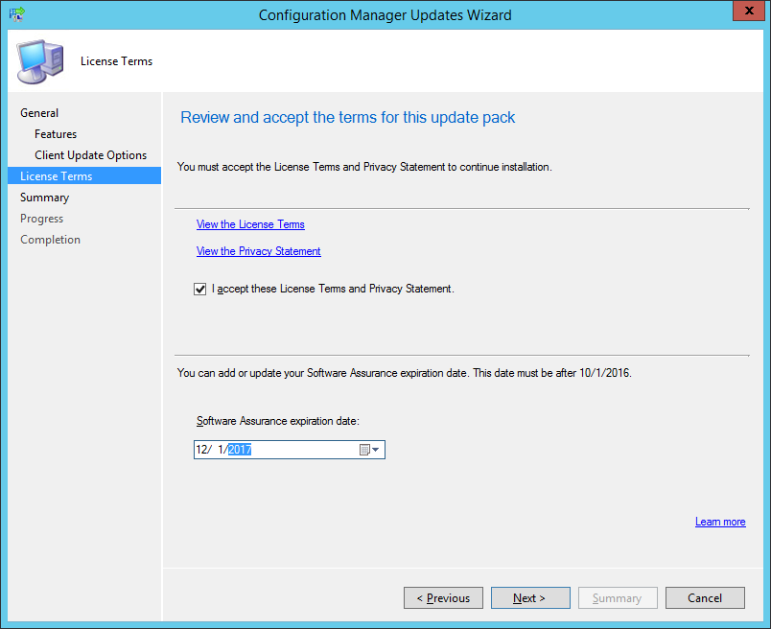Click the Previous button
Image resolution: width=771 pixels, height=629 pixels.
444,597
